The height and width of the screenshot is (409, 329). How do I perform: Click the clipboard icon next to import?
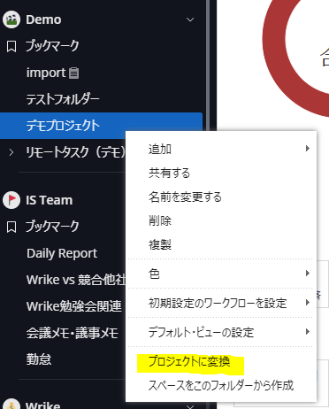[x=73, y=73]
